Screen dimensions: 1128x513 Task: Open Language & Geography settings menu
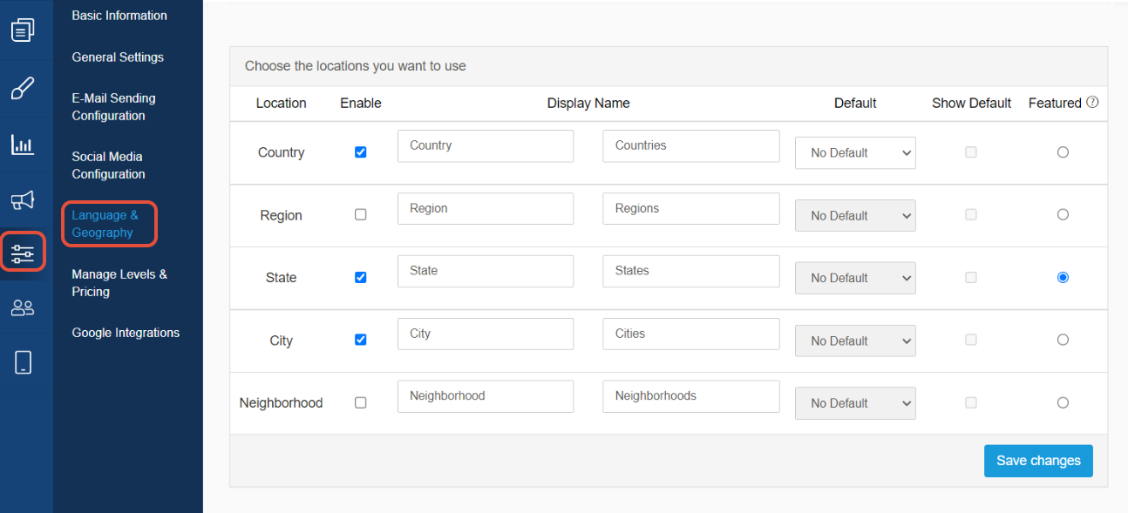tap(105, 224)
